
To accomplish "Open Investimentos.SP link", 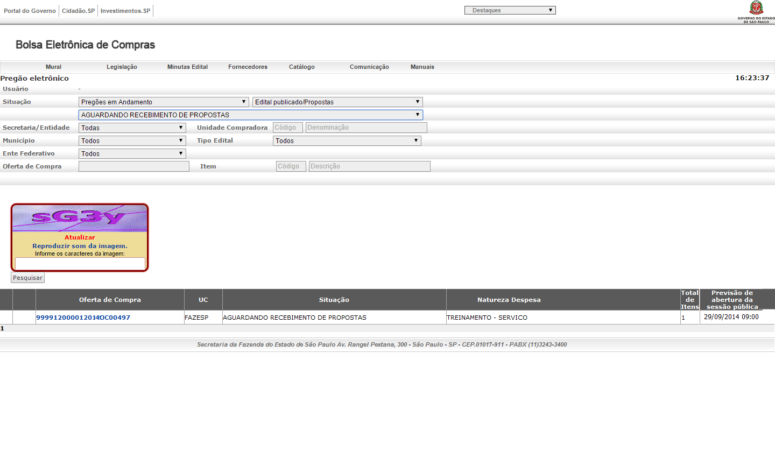I will click(x=125, y=11).
